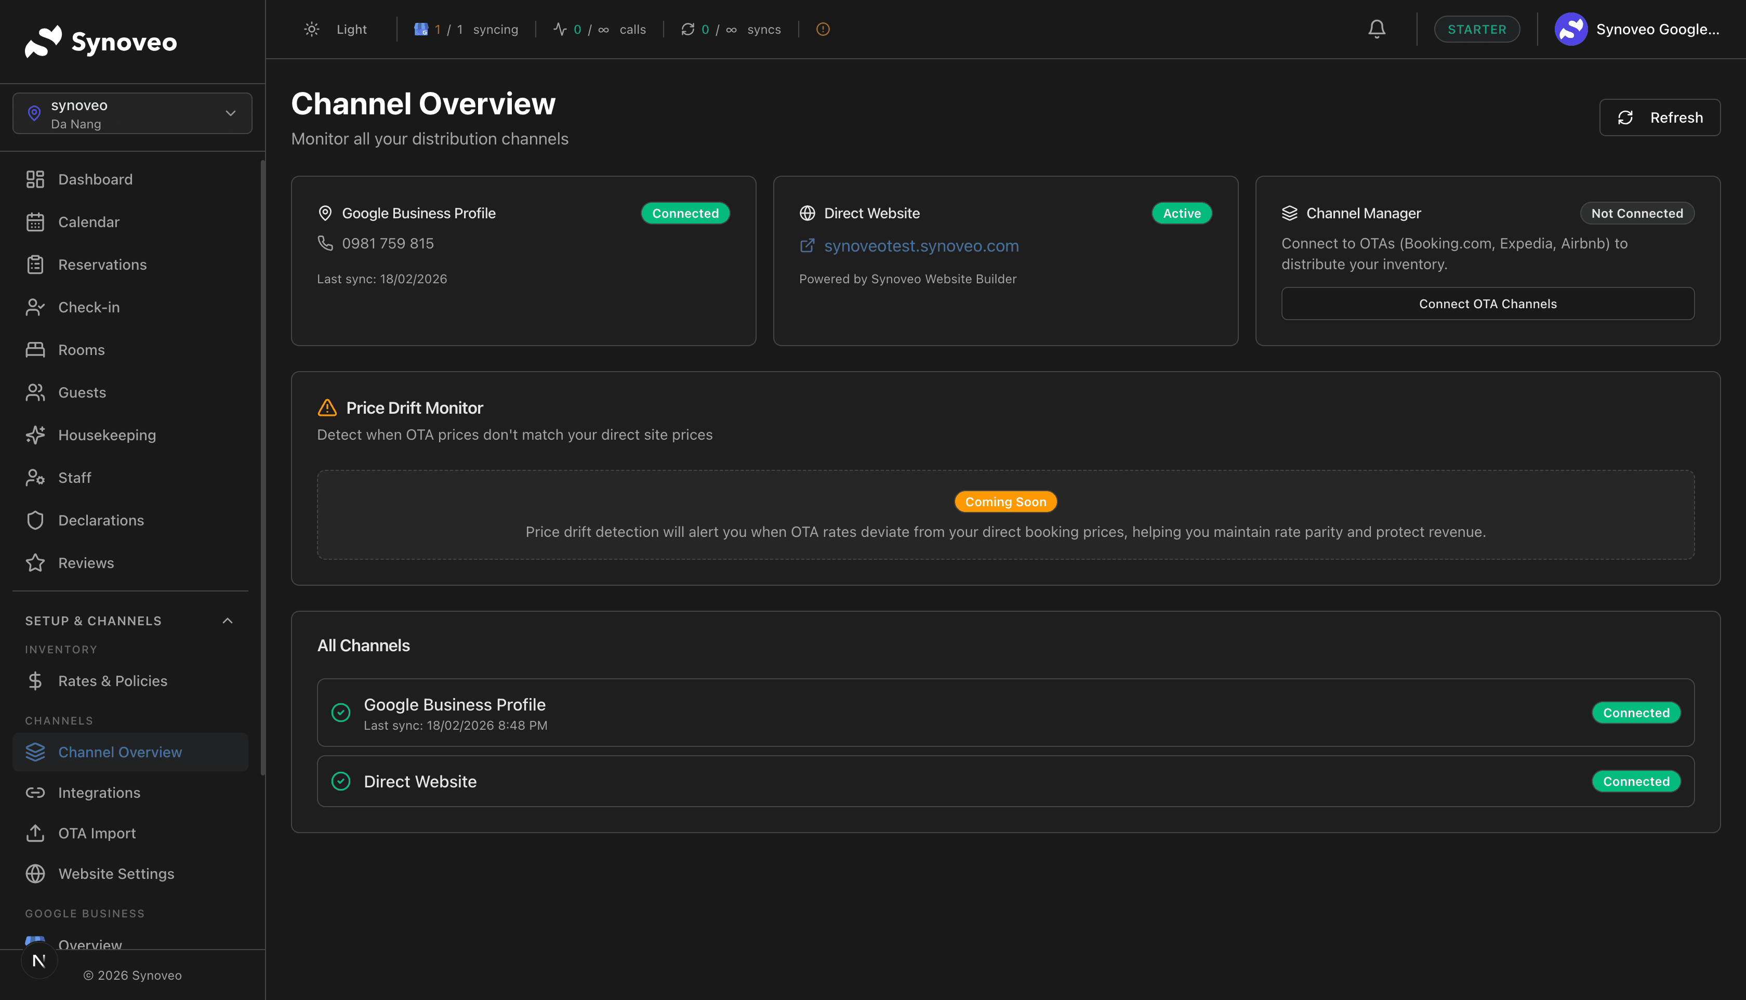Click the orange warning alert icon in top bar
The width and height of the screenshot is (1746, 1000).
(823, 29)
